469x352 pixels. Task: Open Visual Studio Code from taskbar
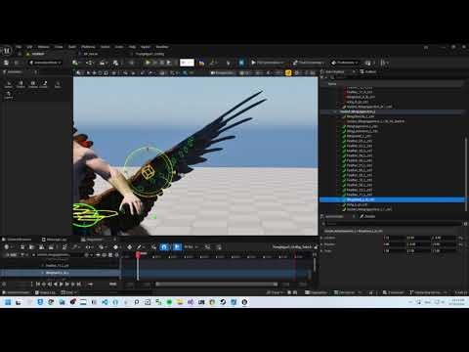pyautogui.click(x=105, y=302)
